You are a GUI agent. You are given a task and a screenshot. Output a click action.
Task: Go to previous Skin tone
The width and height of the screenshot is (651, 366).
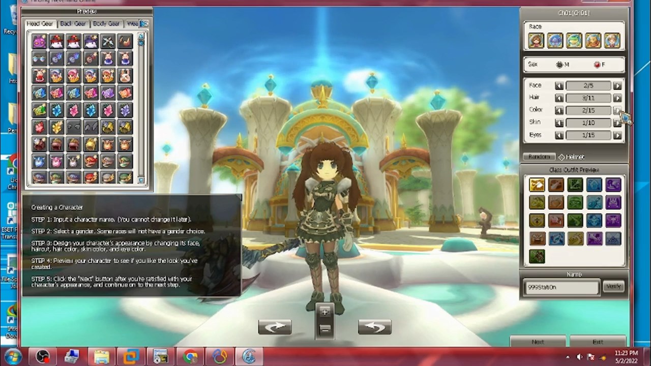(x=559, y=123)
